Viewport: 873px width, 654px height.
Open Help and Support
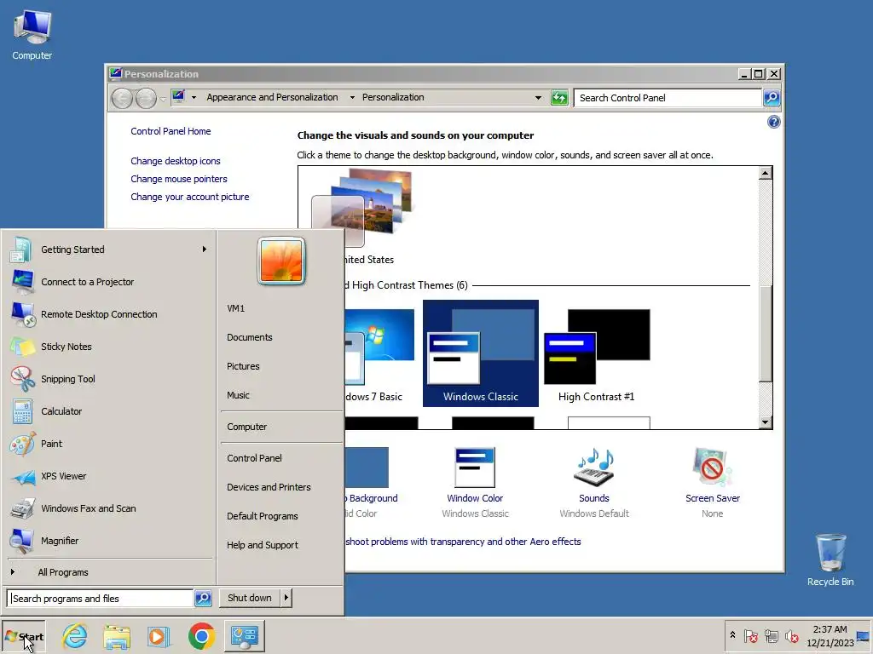coord(263,545)
